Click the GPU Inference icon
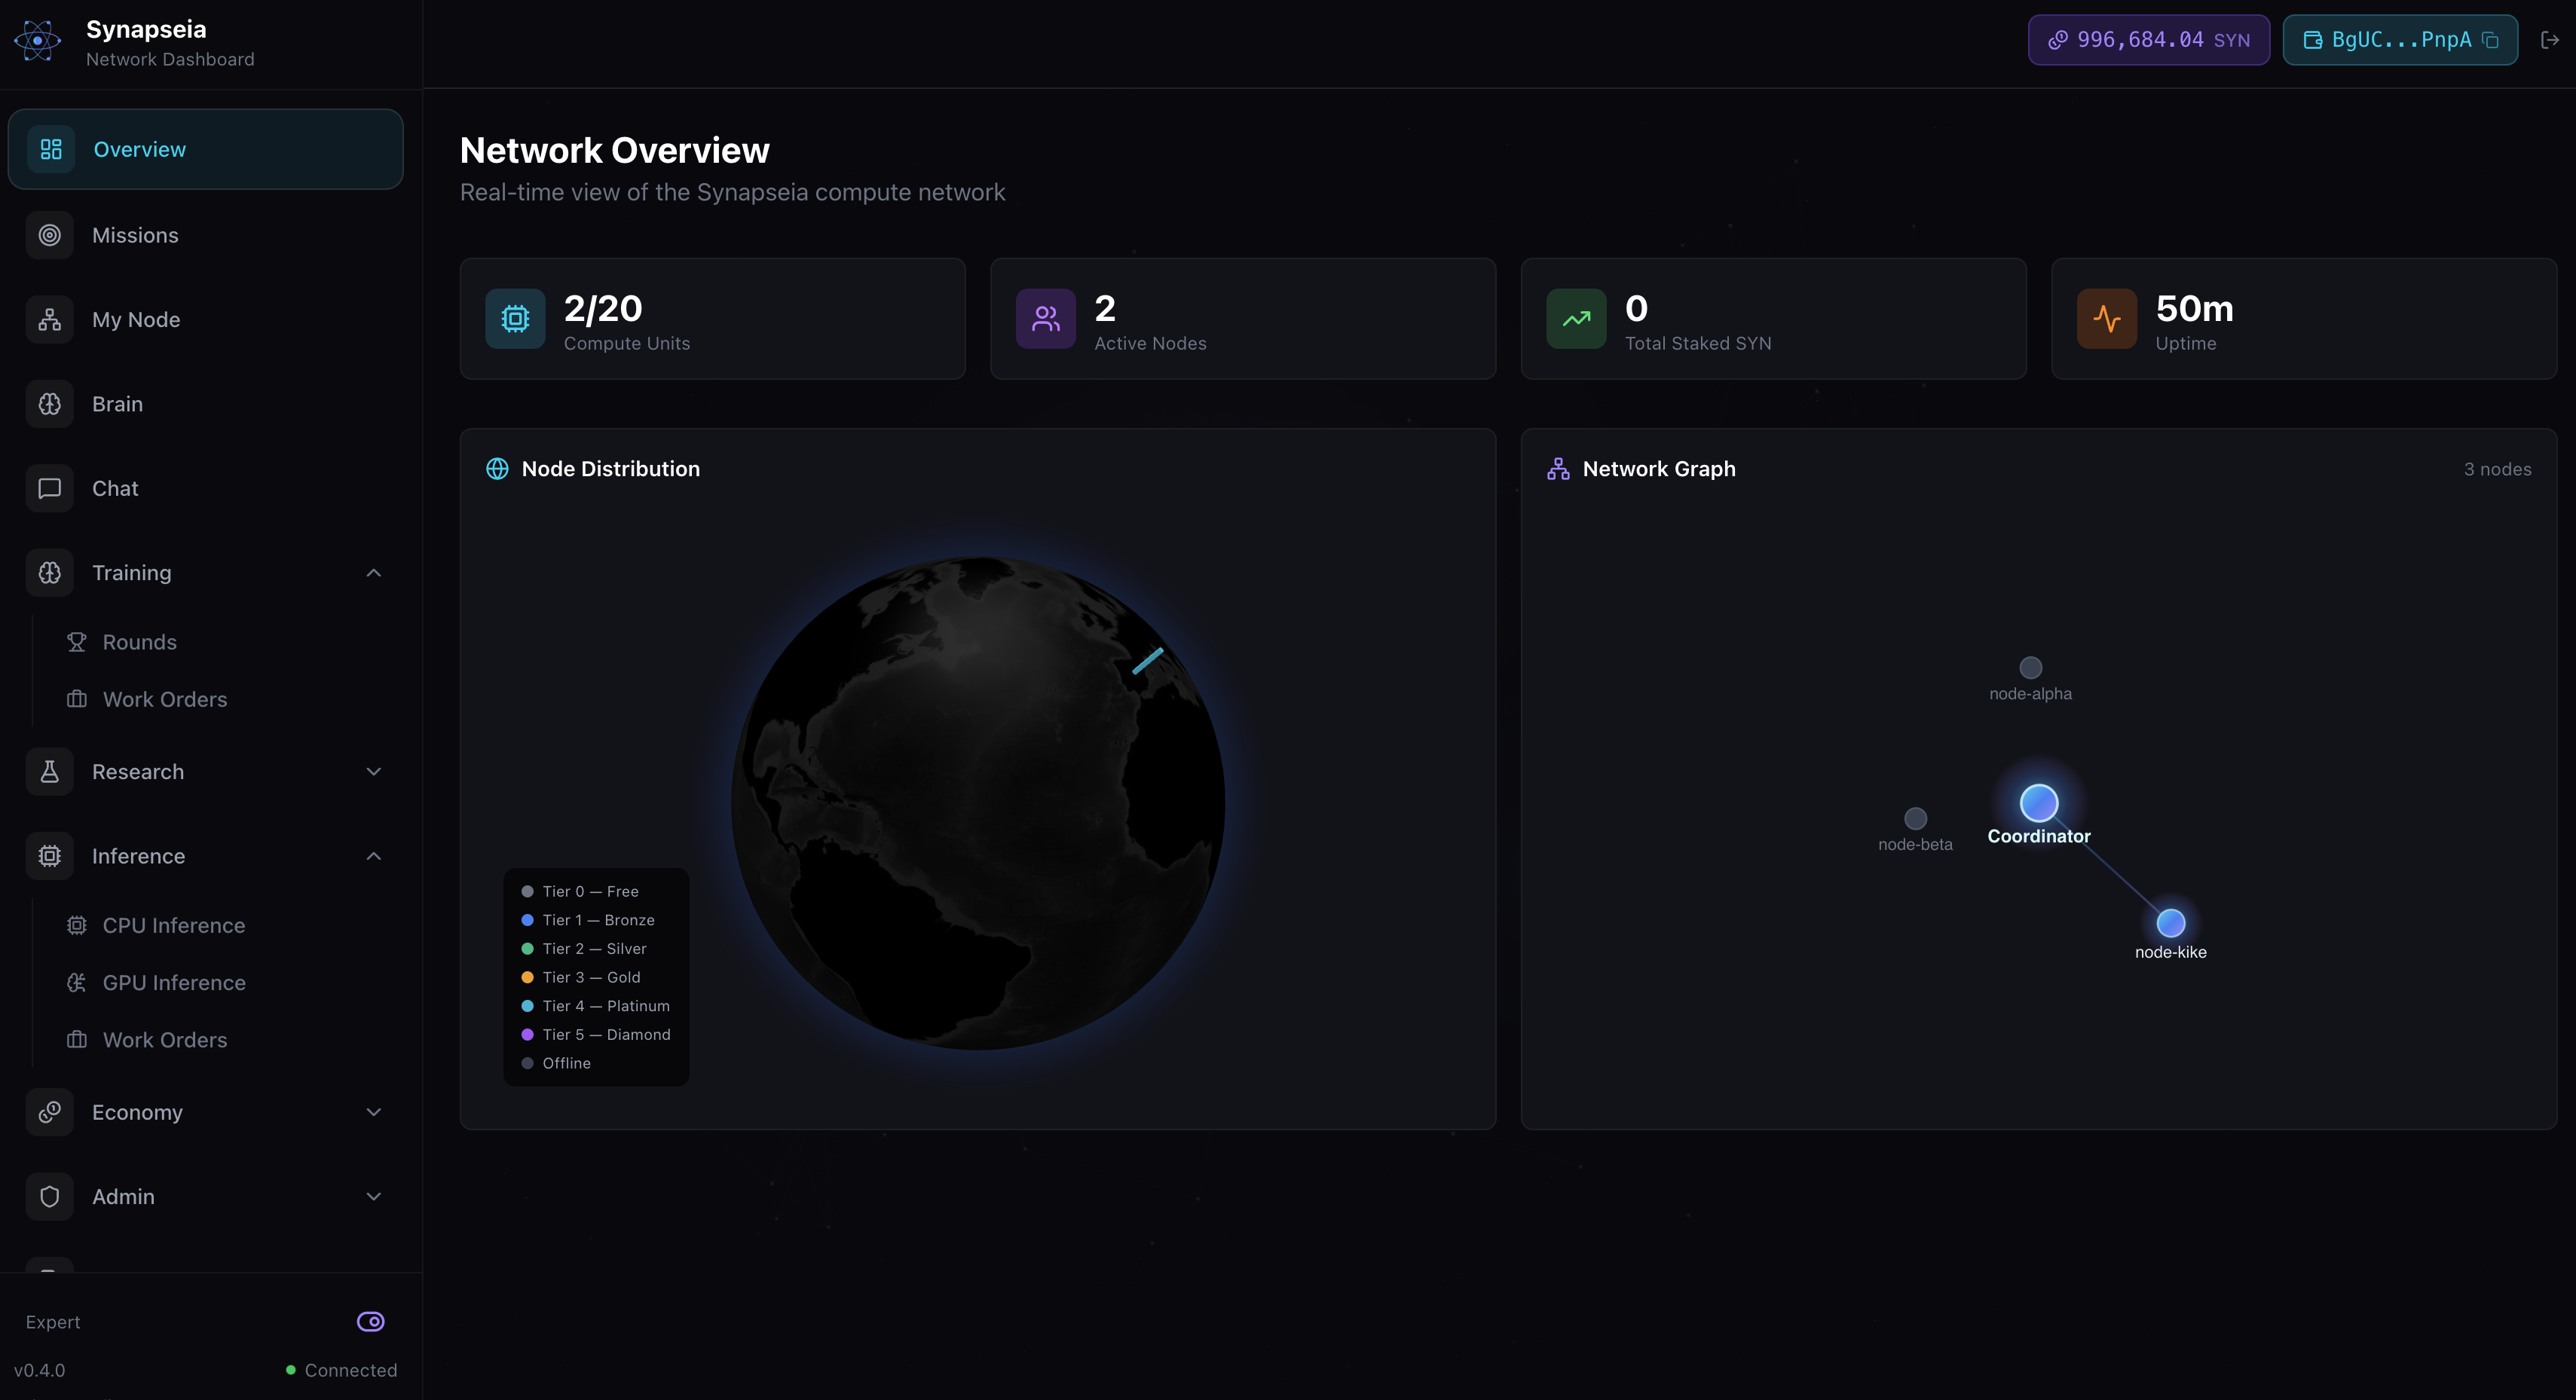 [x=77, y=983]
